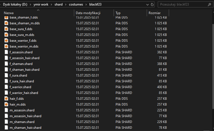Select the hair_m.dds file icon
The height and width of the screenshot is (131, 214).
[x=7, y=104]
